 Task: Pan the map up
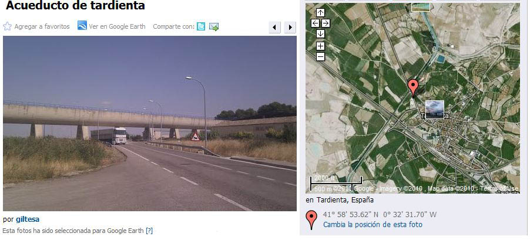[320, 13]
